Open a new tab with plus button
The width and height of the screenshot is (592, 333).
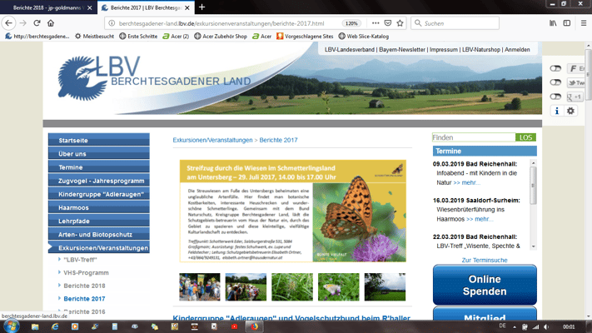pos(202,7)
